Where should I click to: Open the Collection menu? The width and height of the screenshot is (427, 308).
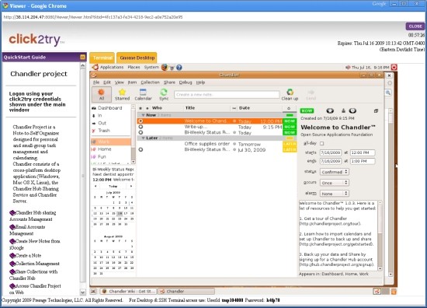[150, 82]
